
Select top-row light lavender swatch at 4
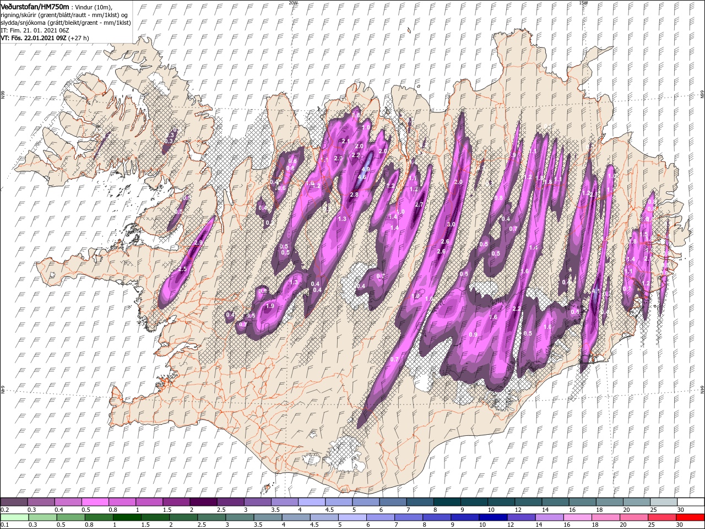[x=311, y=502]
